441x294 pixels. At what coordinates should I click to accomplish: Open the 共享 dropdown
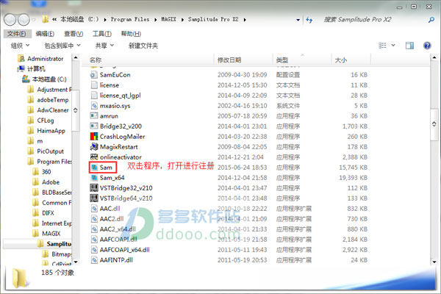click(104, 46)
